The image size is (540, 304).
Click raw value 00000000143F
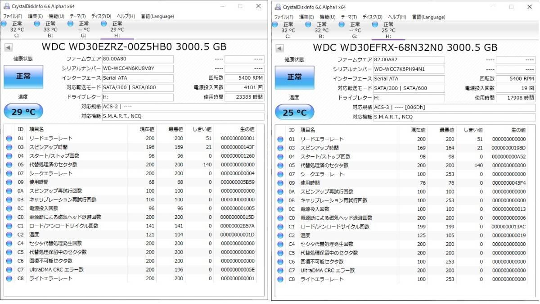tap(238, 147)
